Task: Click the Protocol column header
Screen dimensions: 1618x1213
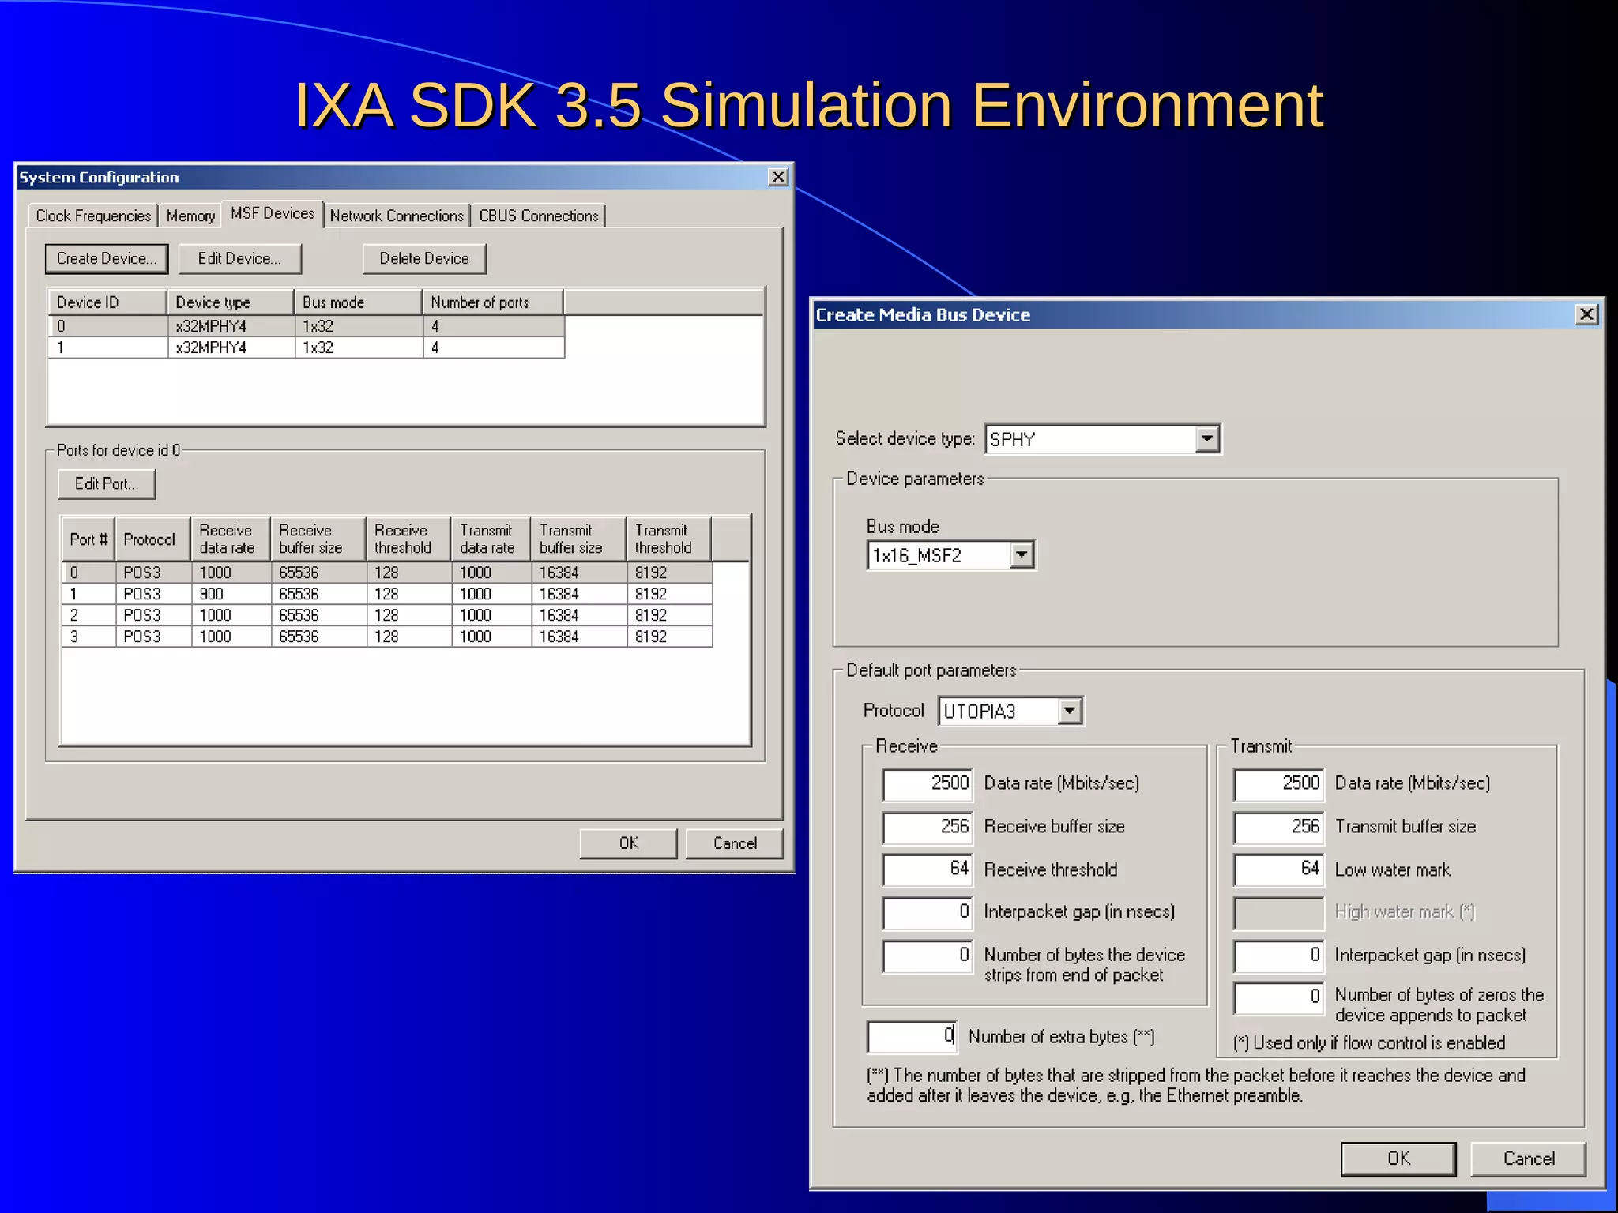Action: coord(153,539)
